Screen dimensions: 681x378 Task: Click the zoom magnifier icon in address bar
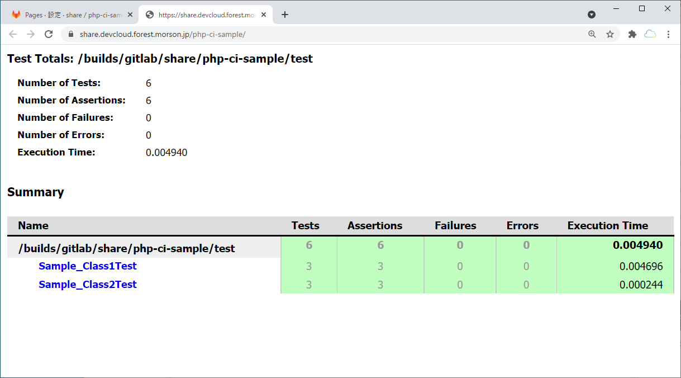592,34
